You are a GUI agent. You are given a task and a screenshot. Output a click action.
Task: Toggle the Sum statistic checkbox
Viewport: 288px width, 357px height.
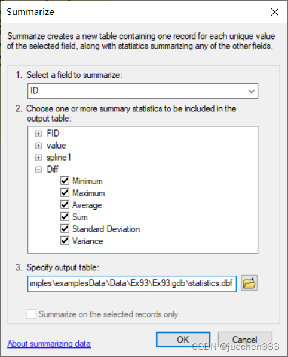[x=65, y=216]
